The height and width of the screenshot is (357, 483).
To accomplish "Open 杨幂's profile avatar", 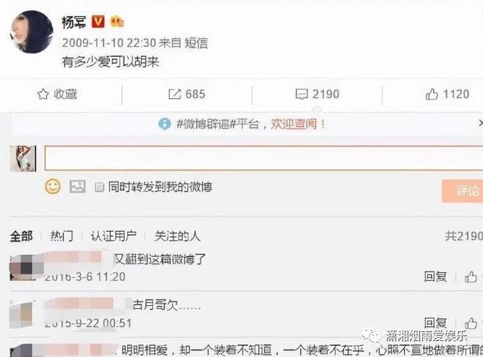I will click(31, 31).
